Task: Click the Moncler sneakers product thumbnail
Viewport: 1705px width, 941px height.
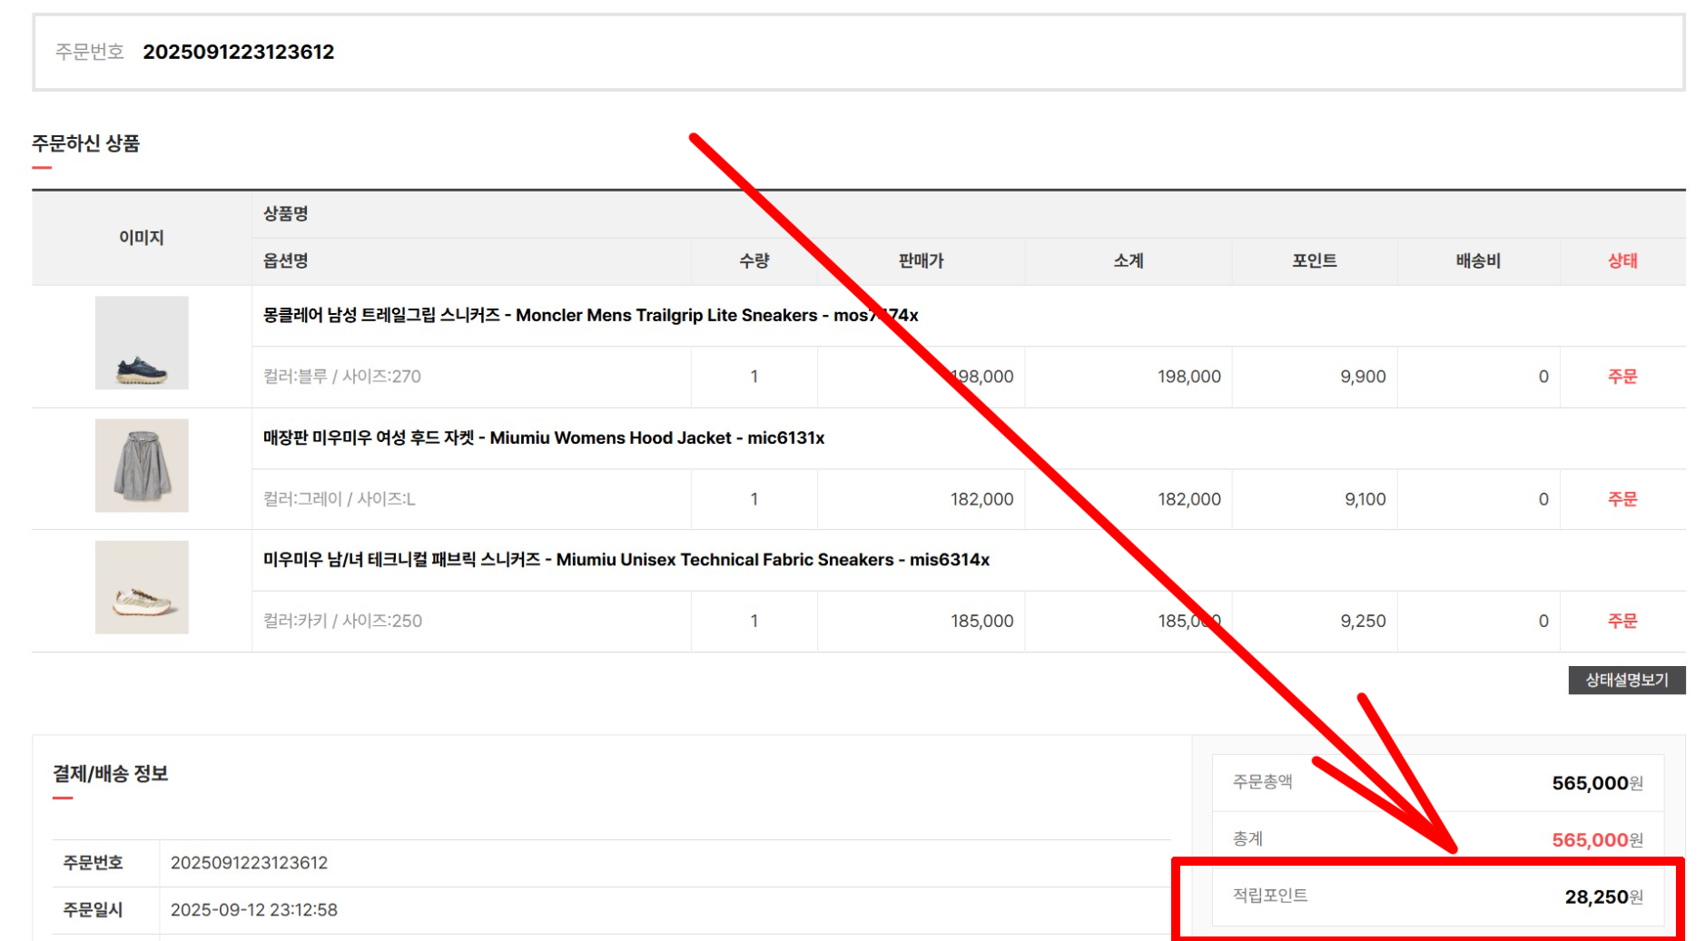Action: (142, 343)
